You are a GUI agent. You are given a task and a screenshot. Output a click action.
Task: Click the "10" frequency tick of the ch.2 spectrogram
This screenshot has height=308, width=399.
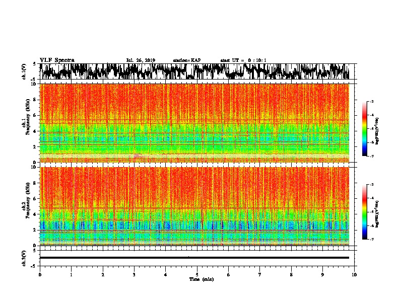(34, 167)
